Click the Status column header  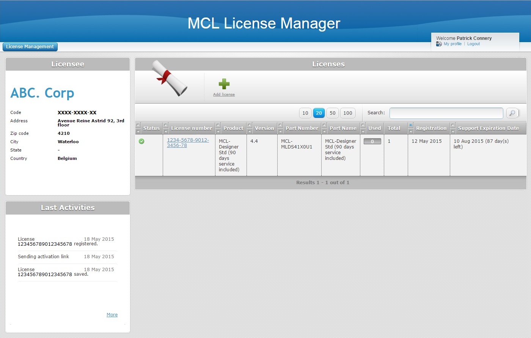point(151,128)
